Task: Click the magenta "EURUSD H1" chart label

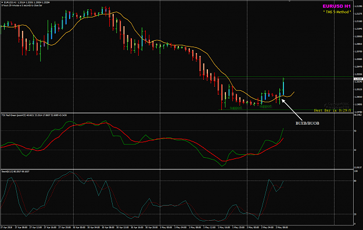Action: click(337, 6)
